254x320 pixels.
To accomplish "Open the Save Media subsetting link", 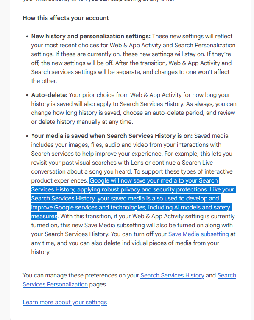I will (x=198, y=234).
